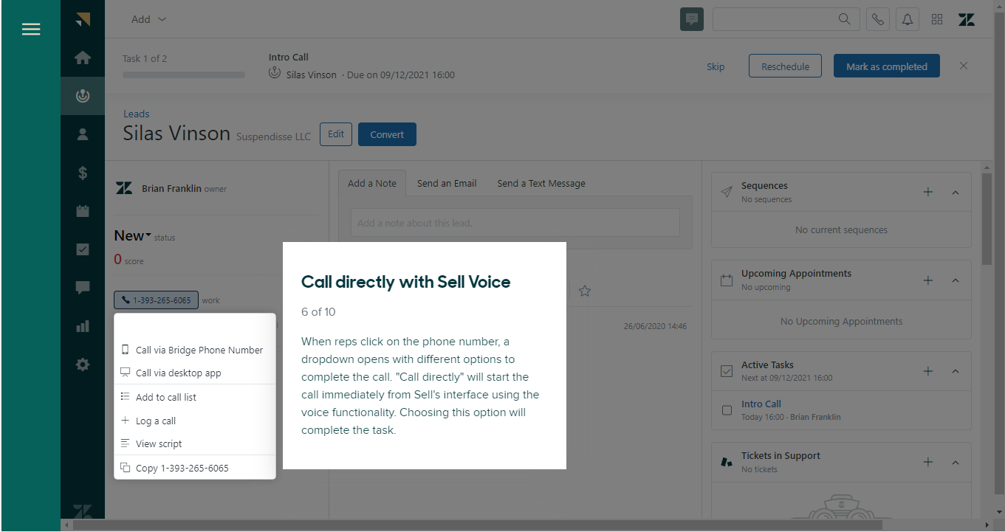This screenshot has height=532, width=1005.
Task: Choose Log a call option
Action: point(195,421)
